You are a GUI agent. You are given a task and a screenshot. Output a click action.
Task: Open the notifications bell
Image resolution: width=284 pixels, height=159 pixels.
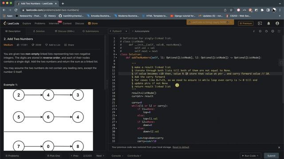pos(268,23)
